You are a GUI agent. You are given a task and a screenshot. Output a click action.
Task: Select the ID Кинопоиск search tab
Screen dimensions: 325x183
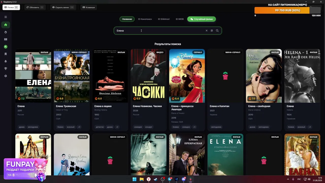pos(145,19)
